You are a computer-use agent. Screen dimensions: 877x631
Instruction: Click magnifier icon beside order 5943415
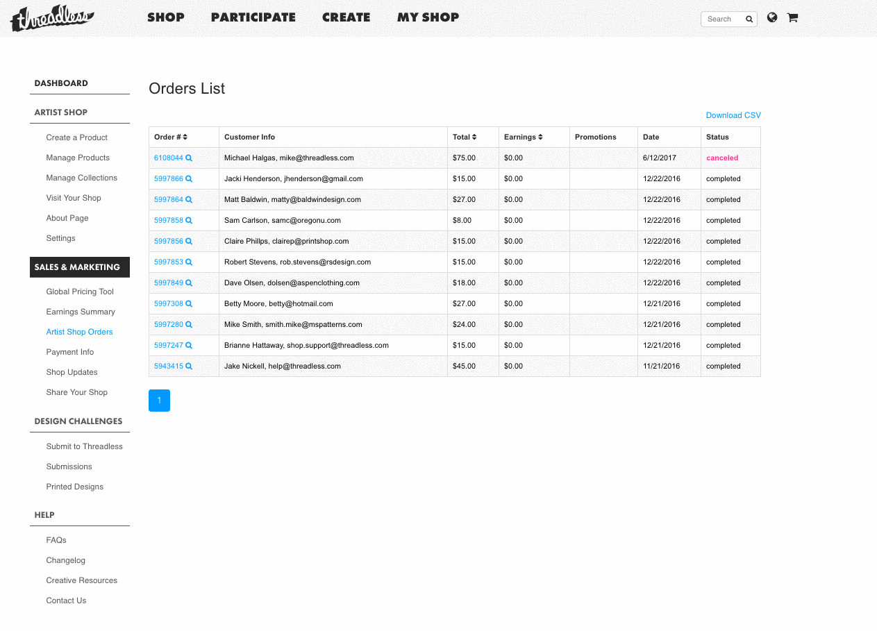(189, 367)
